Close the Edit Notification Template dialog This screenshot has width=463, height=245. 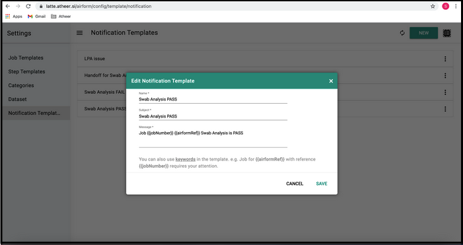coord(331,81)
